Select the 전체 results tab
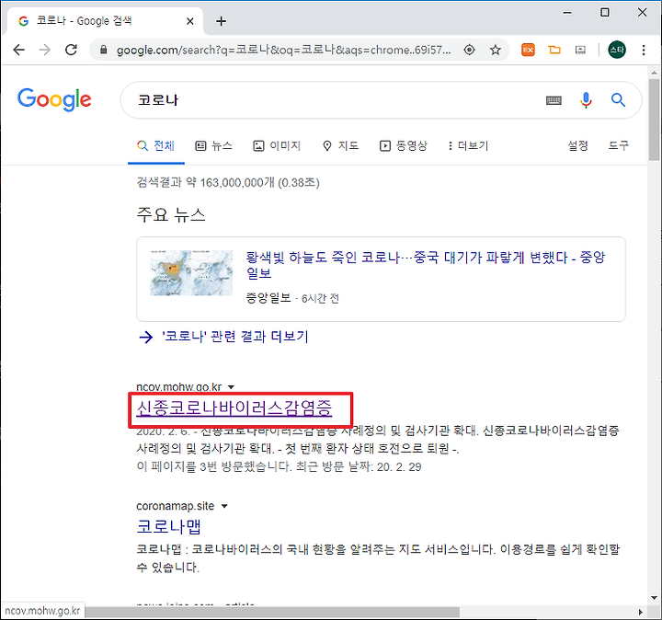The width and height of the screenshot is (662, 620). point(155,146)
